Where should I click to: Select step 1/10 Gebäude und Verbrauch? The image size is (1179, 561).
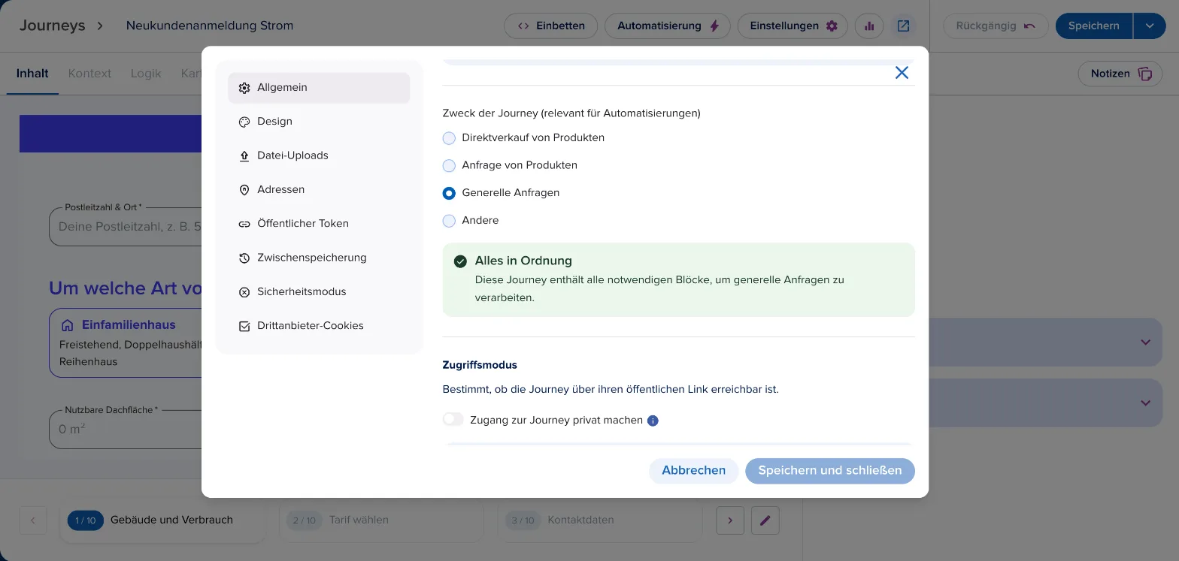162,520
